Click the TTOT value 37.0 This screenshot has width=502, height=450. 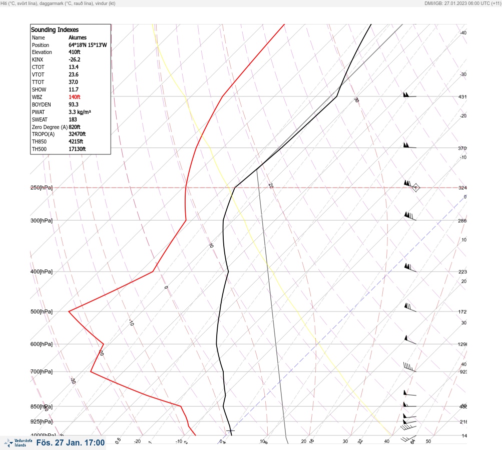pyautogui.click(x=73, y=82)
